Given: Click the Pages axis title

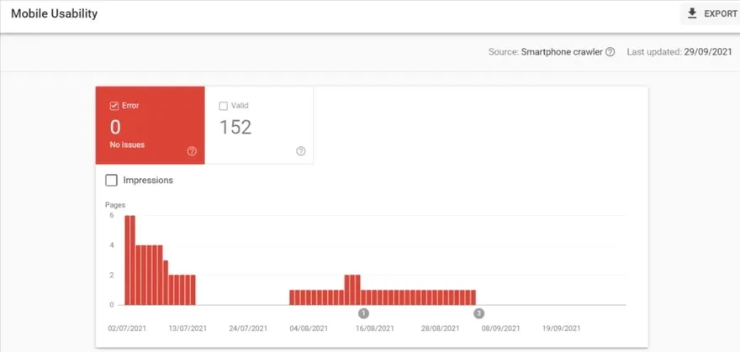Looking at the screenshot, I should pyautogui.click(x=114, y=205).
